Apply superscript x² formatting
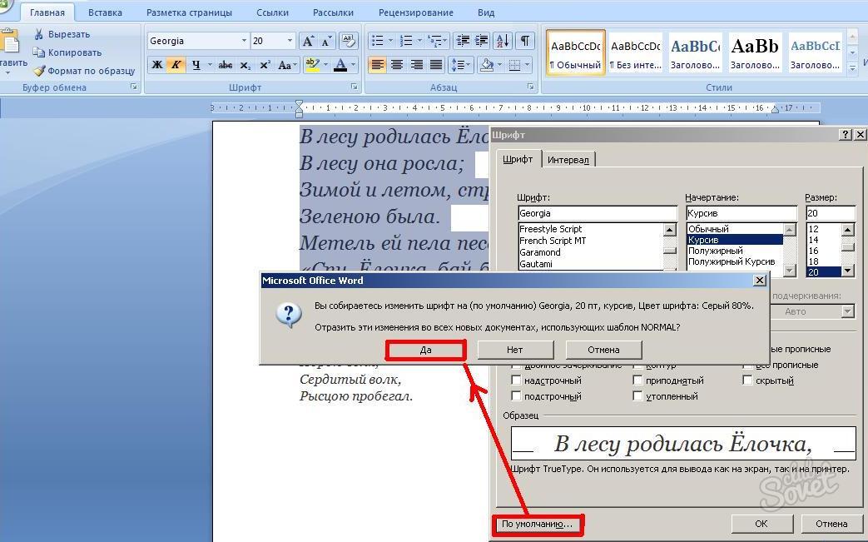The height and width of the screenshot is (542, 868). (265, 65)
